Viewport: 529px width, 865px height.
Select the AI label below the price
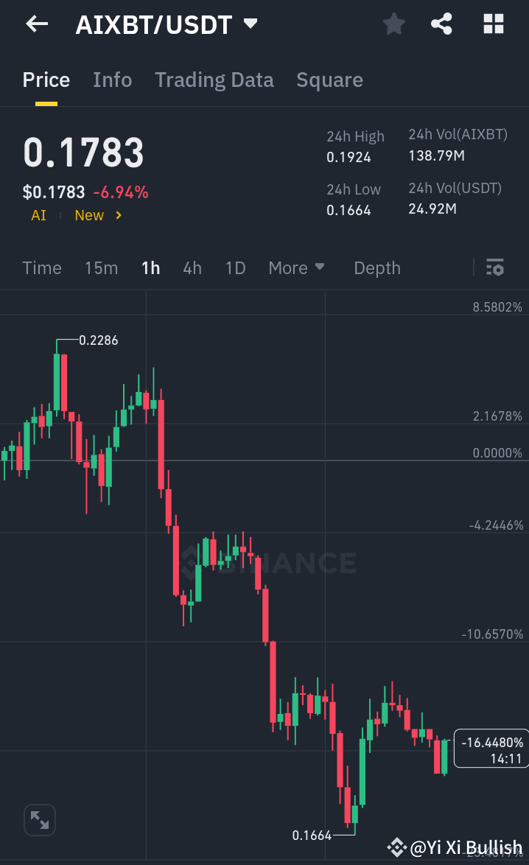[x=38, y=215]
